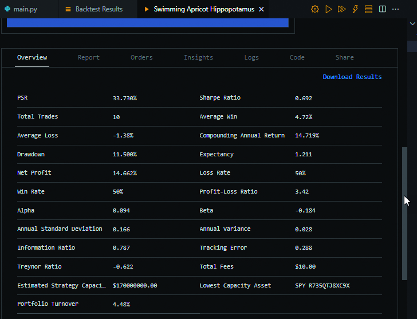Switch to the Insights tab

[x=198, y=57]
